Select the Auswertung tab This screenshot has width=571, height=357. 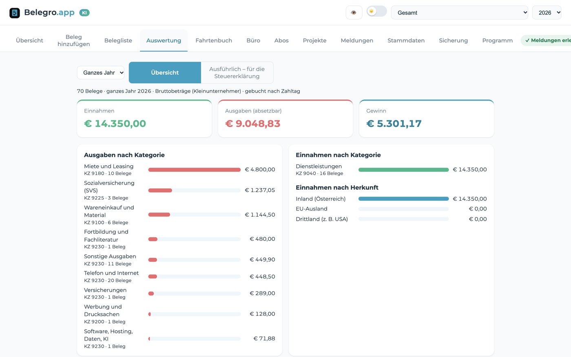pos(164,40)
